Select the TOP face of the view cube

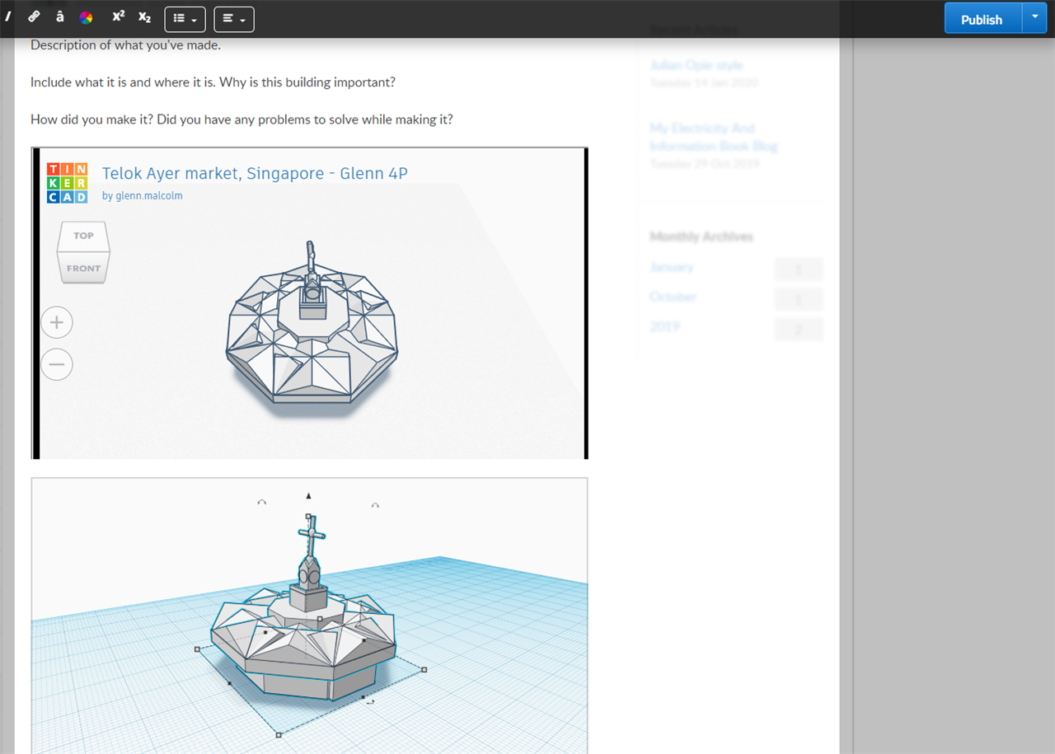83,236
